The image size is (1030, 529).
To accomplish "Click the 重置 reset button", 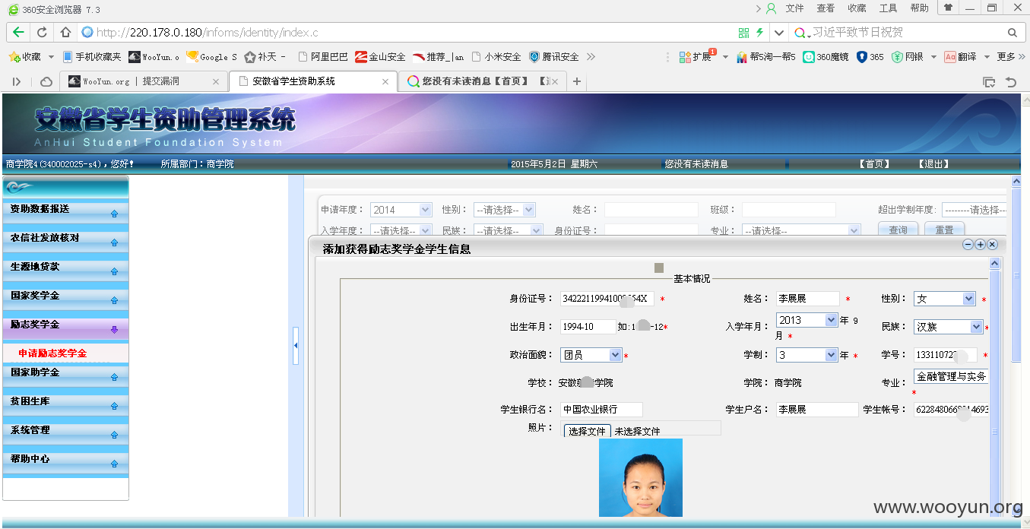I will 944,230.
